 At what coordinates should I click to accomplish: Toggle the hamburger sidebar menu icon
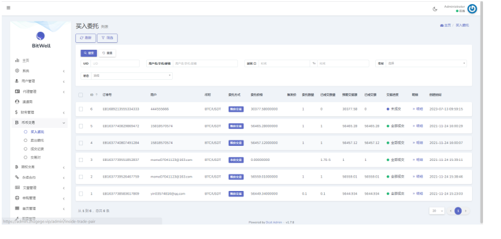click(8, 8)
